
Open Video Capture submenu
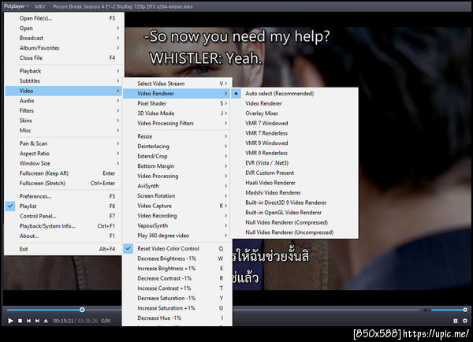[x=177, y=206]
